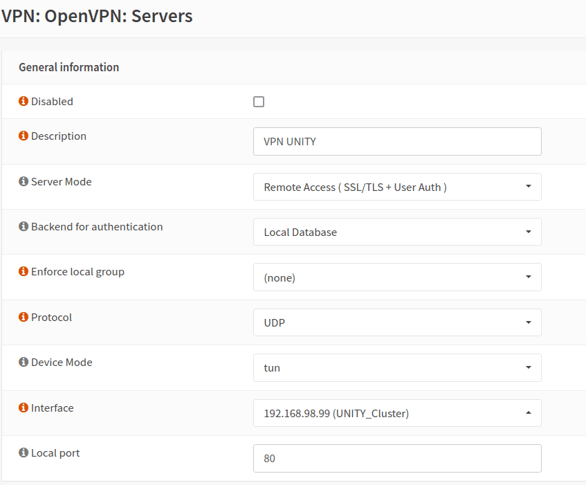Open the Server Mode dropdown
This screenshot has height=485, width=586.
coord(397,187)
